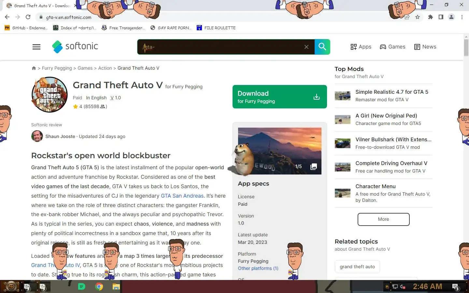Viewport: 469px width, 293px height.
Task: Open the notification center icon
Action: (x=456, y=287)
